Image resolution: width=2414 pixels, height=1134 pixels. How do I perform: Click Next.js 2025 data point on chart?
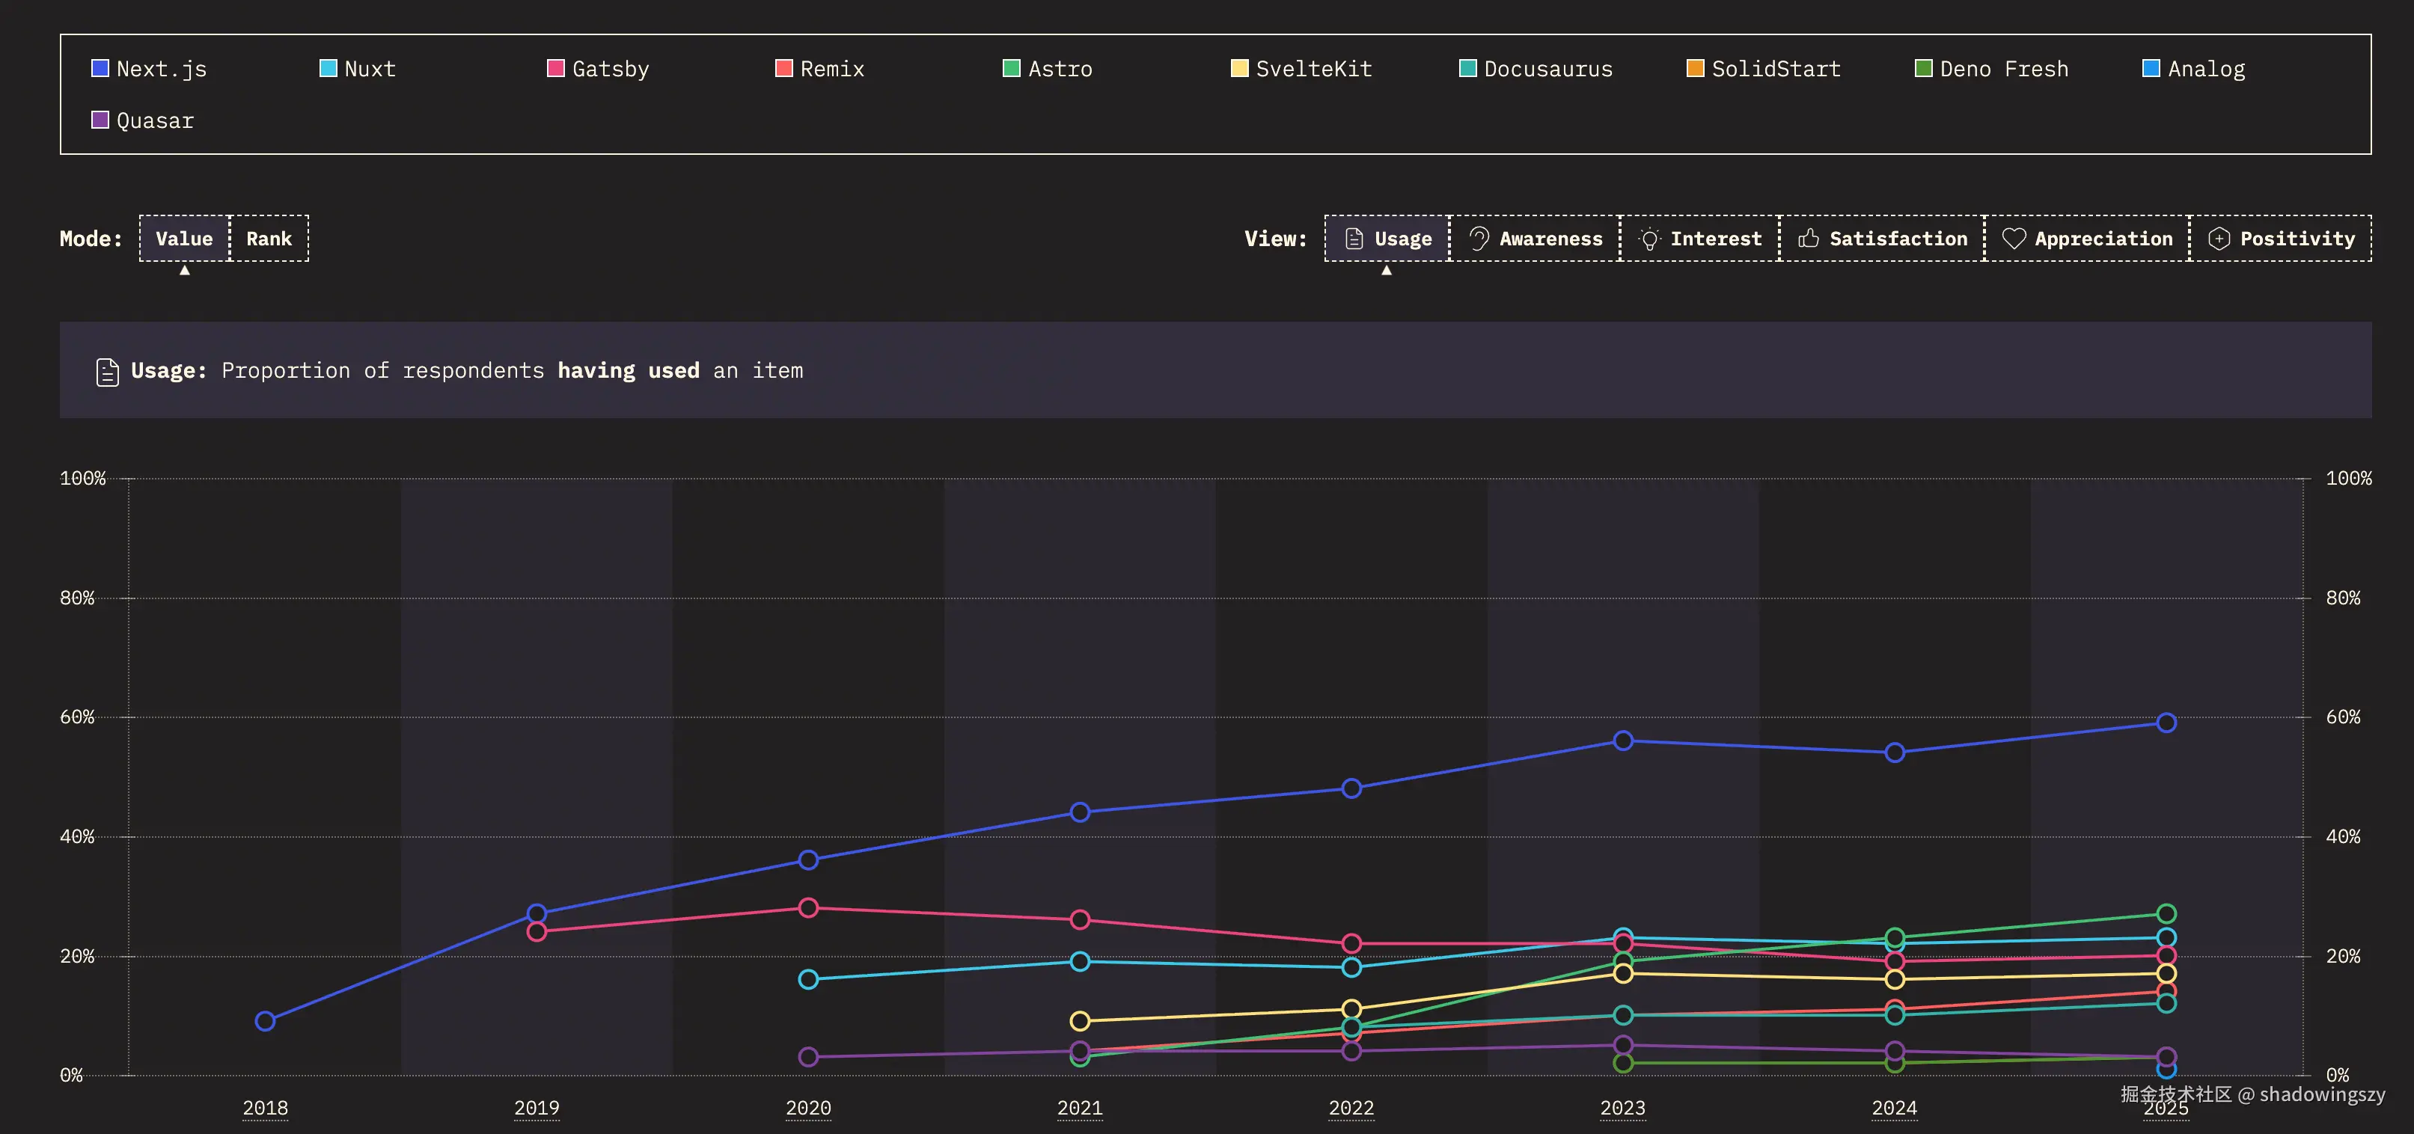pyautogui.click(x=2166, y=722)
